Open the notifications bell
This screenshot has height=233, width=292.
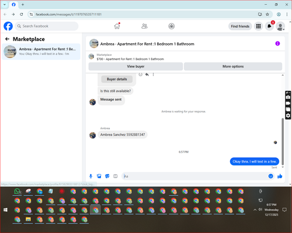coord(269,26)
